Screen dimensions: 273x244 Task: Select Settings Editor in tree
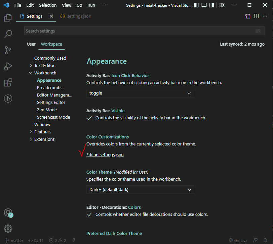click(51, 102)
